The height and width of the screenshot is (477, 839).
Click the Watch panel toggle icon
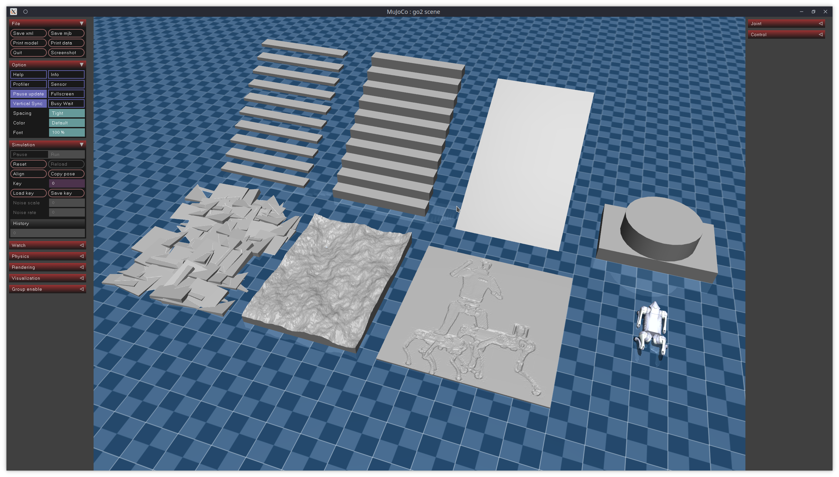[81, 245]
